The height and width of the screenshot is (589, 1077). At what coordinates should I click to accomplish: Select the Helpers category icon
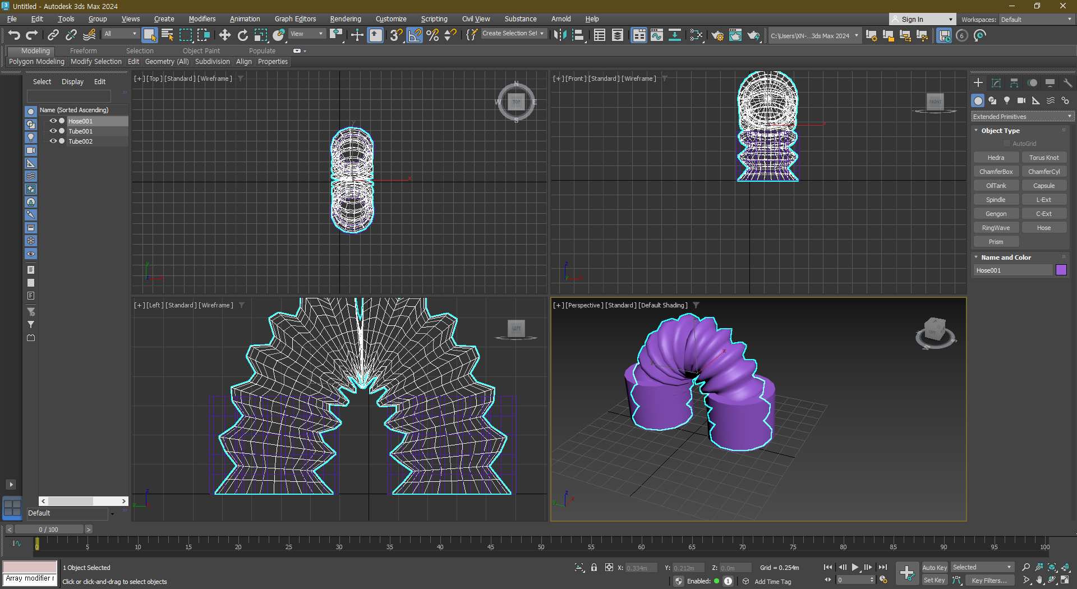pos(1036,100)
